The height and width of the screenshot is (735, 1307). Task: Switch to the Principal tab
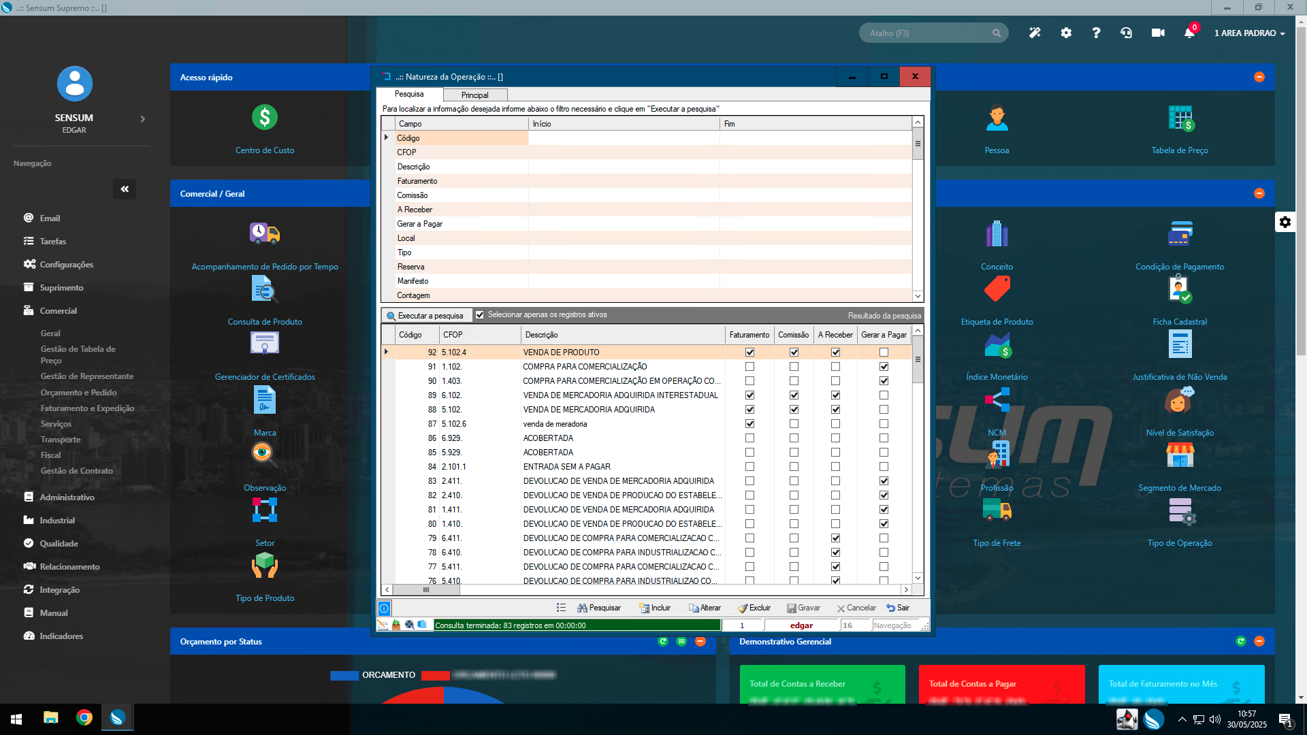(x=474, y=95)
